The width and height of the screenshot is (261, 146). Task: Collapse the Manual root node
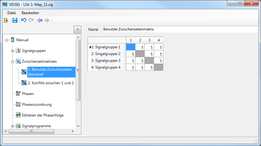pos(7,40)
